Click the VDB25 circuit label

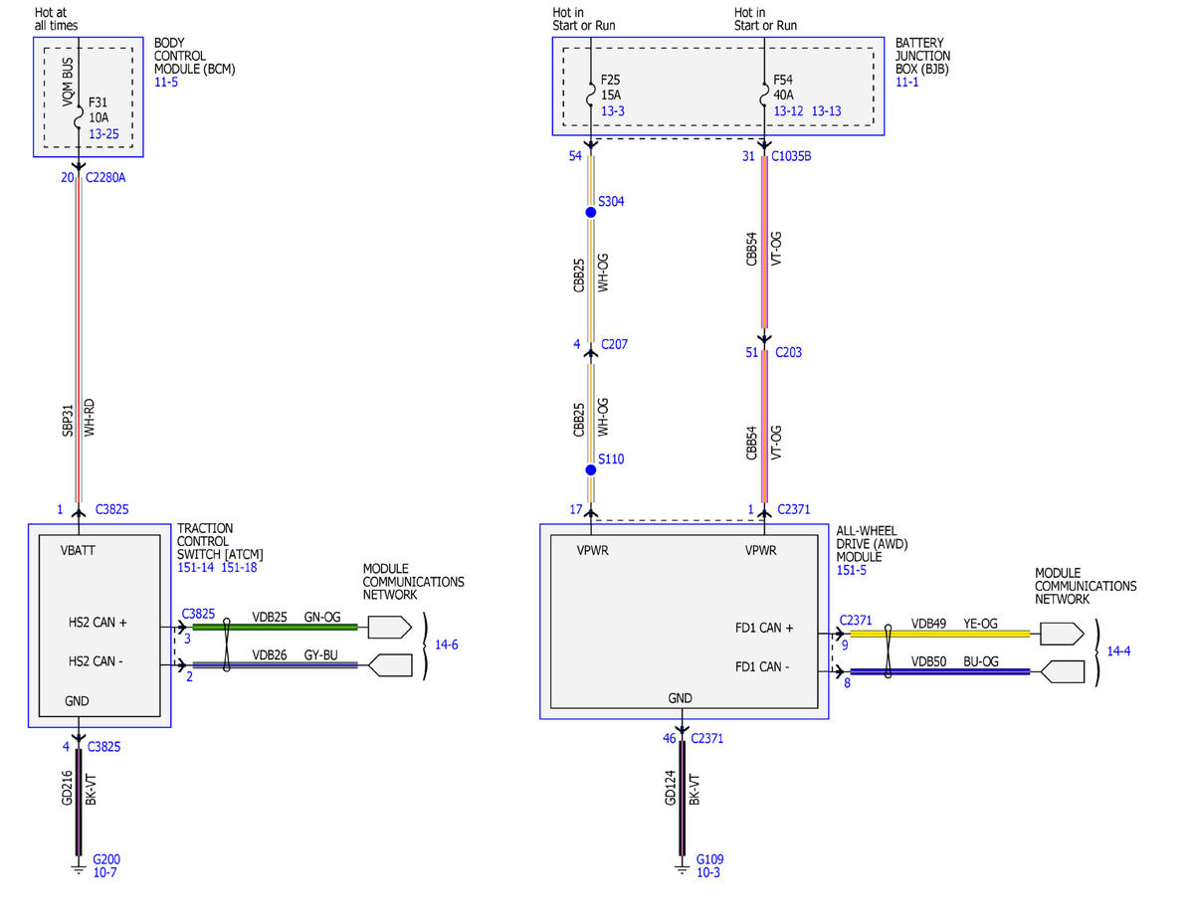270,618
